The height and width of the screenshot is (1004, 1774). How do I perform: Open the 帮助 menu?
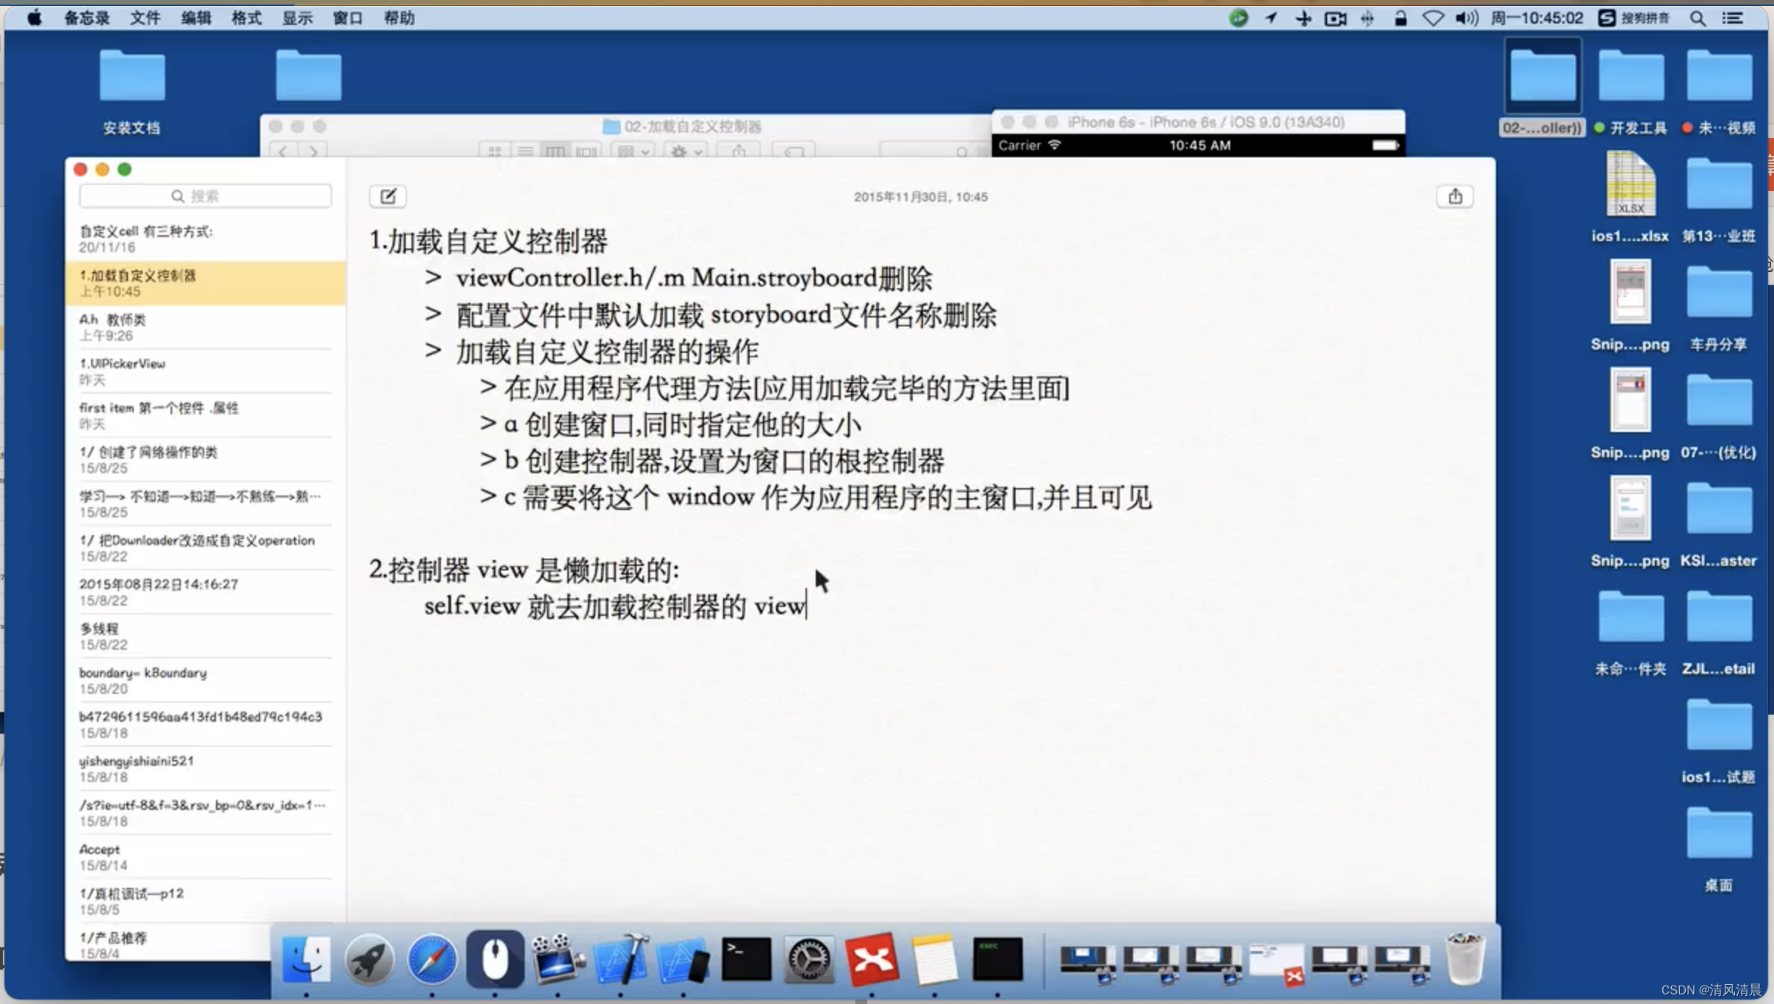tap(399, 18)
